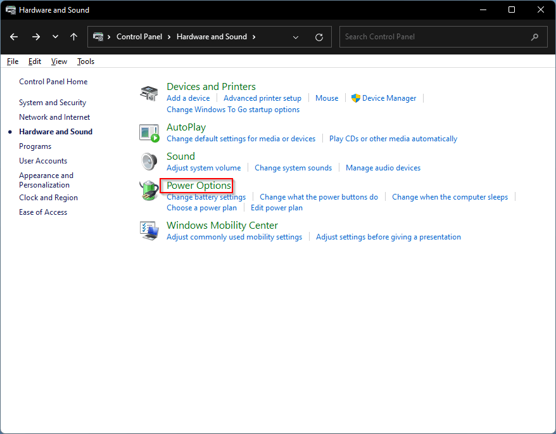Focus the Search Control Panel field

click(437, 37)
